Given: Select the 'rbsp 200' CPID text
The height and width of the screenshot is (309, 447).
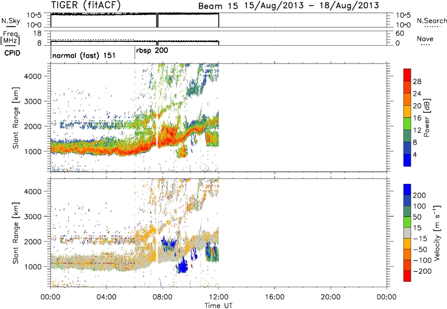Looking at the screenshot, I should [x=152, y=51].
